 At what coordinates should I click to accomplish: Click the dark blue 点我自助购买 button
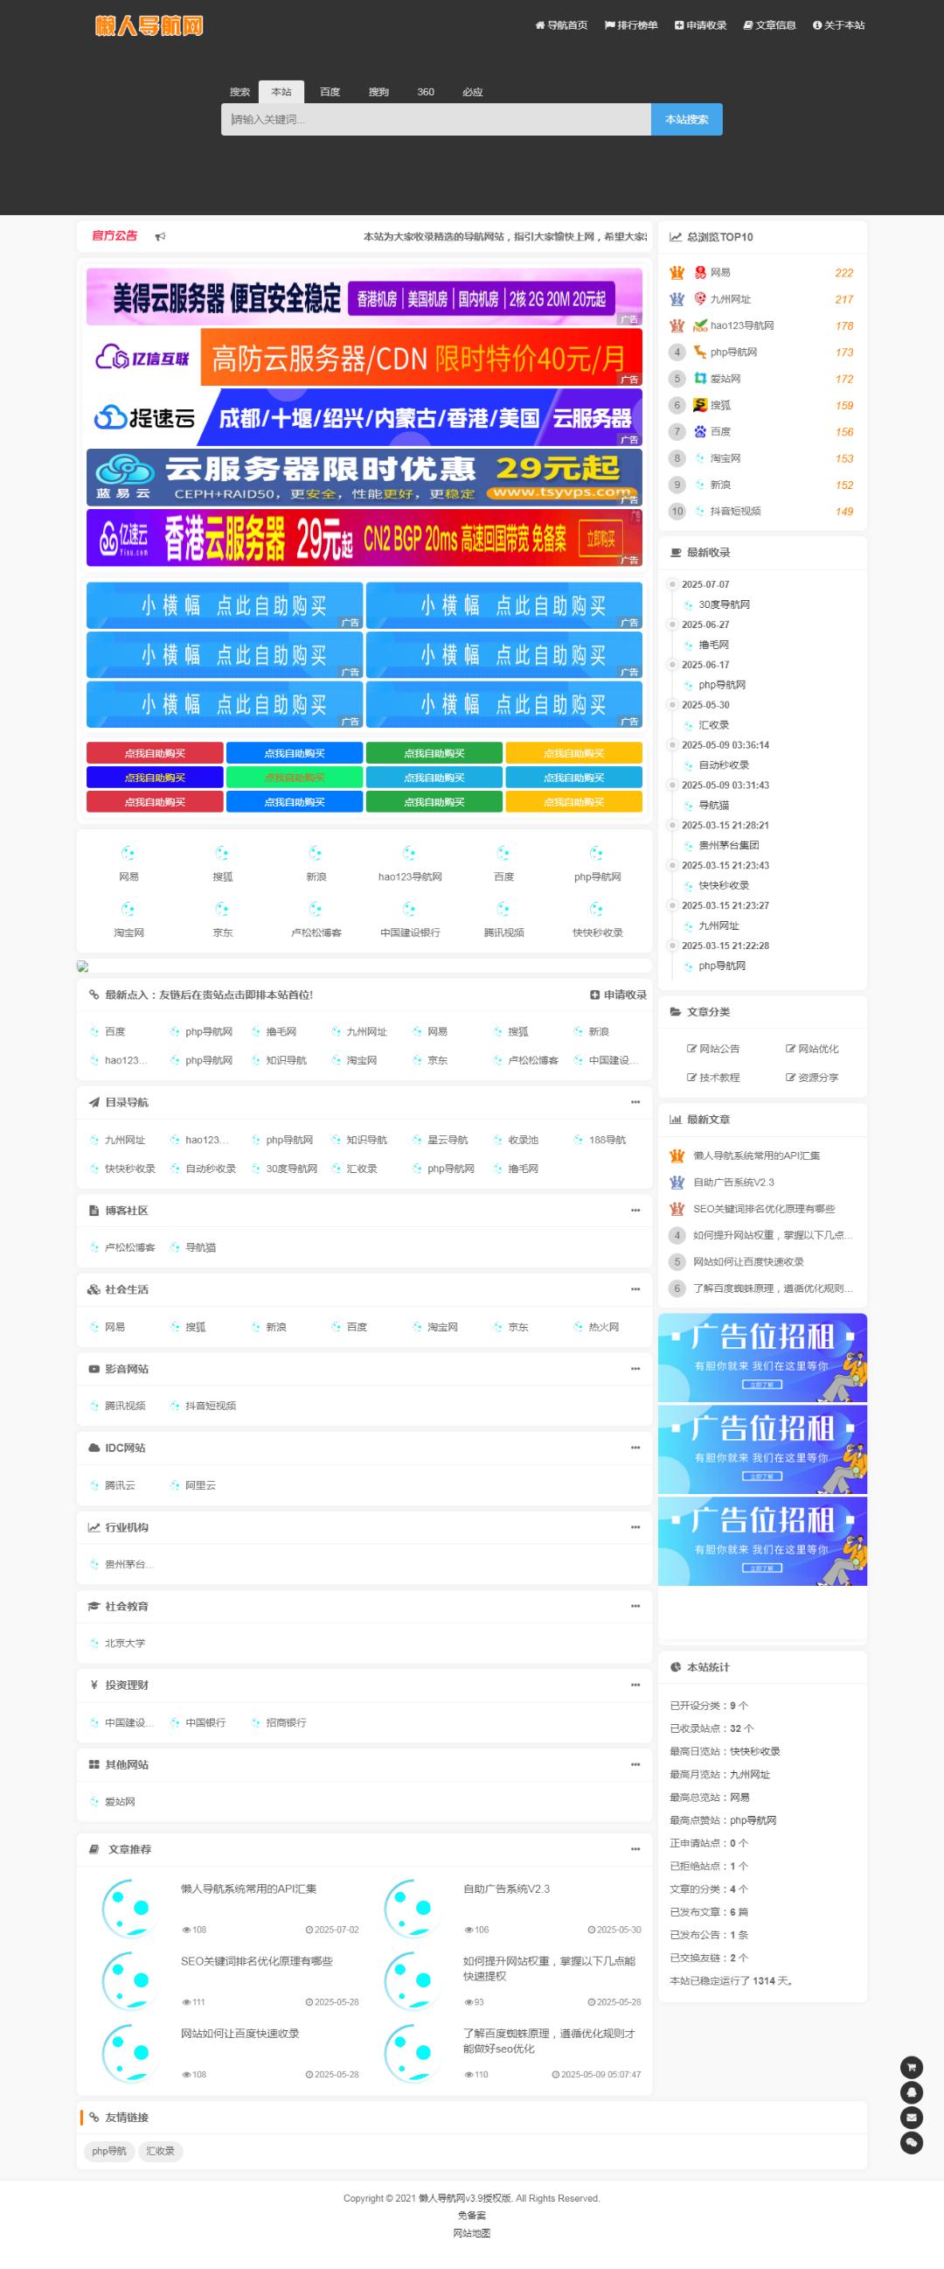tap(155, 778)
